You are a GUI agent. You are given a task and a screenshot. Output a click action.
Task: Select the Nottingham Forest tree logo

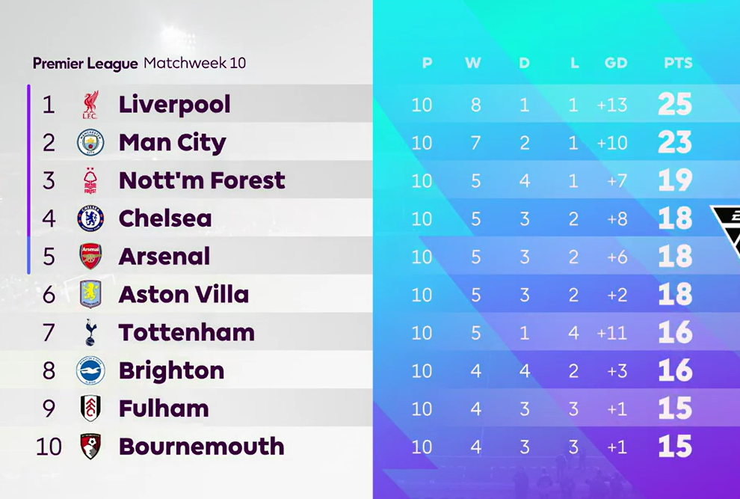coord(90,180)
